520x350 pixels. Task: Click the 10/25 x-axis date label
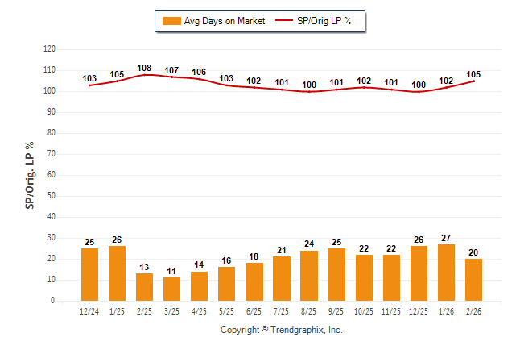pos(364,310)
